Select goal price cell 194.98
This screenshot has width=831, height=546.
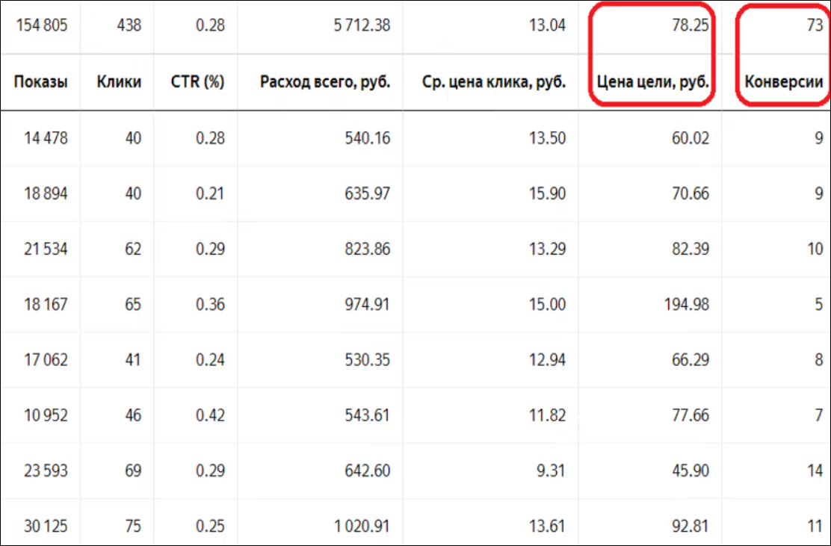[686, 305]
